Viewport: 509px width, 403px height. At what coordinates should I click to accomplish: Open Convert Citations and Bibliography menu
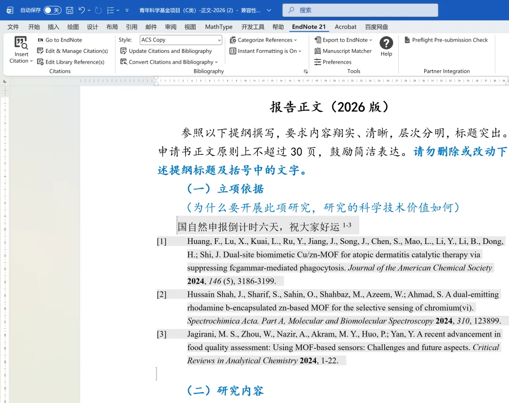point(169,62)
